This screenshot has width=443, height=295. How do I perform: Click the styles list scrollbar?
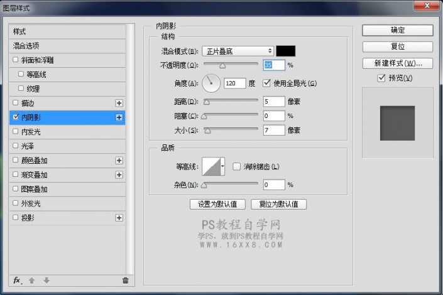130,149
